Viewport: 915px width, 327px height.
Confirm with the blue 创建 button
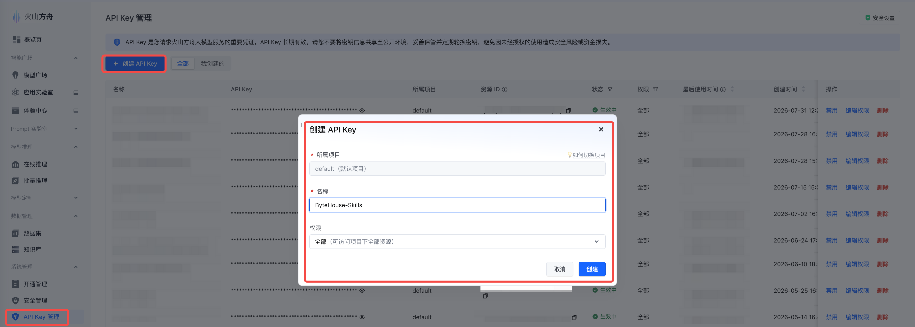click(x=592, y=269)
